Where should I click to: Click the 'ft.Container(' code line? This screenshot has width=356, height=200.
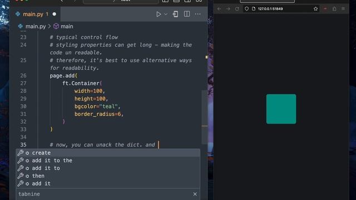pos(82,83)
